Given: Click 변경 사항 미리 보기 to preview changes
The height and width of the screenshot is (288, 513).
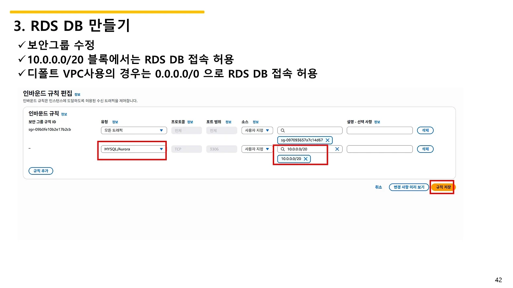Looking at the screenshot, I should 408,187.
